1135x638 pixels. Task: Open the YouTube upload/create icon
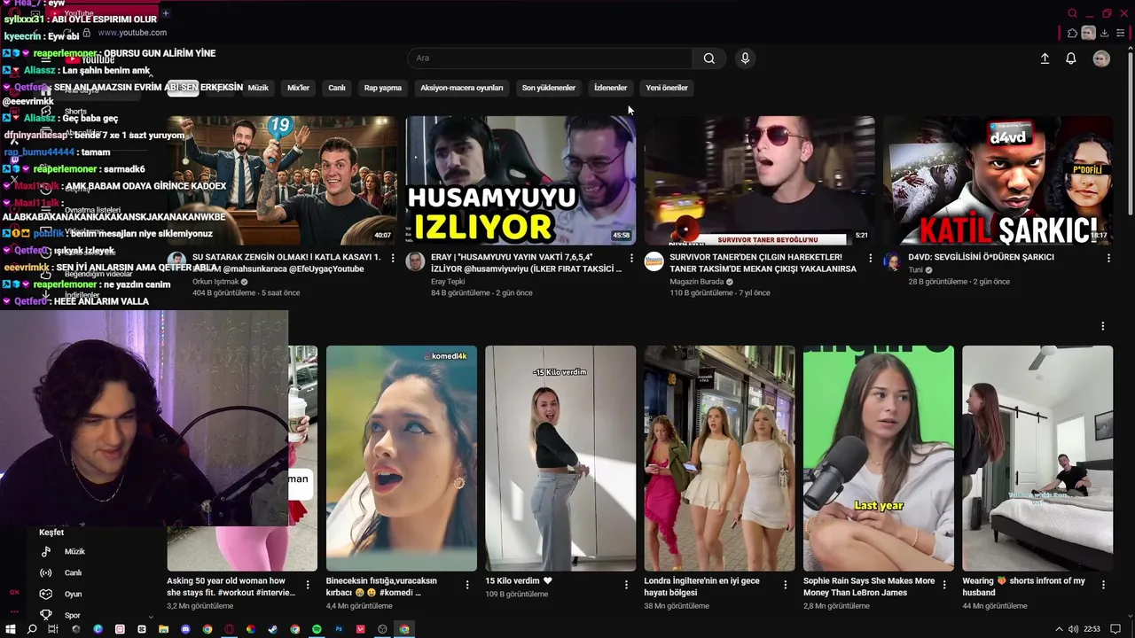[1045, 58]
